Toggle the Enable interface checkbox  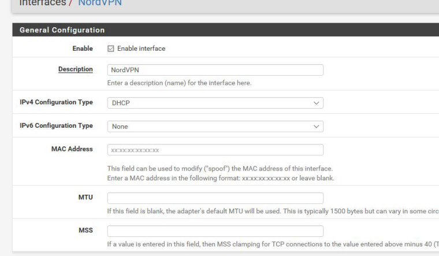click(x=110, y=49)
